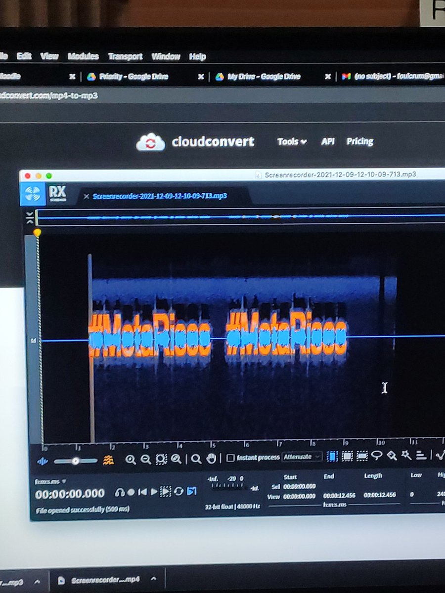Image resolution: width=445 pixels, height=593 pixels.
Task: Click the Low frequency value field
Action: [x=412, y=494]
